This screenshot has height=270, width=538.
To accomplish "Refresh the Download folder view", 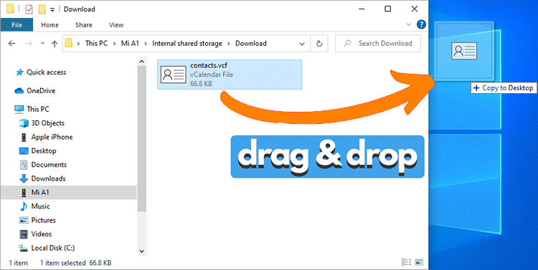I will click(319, 44).
